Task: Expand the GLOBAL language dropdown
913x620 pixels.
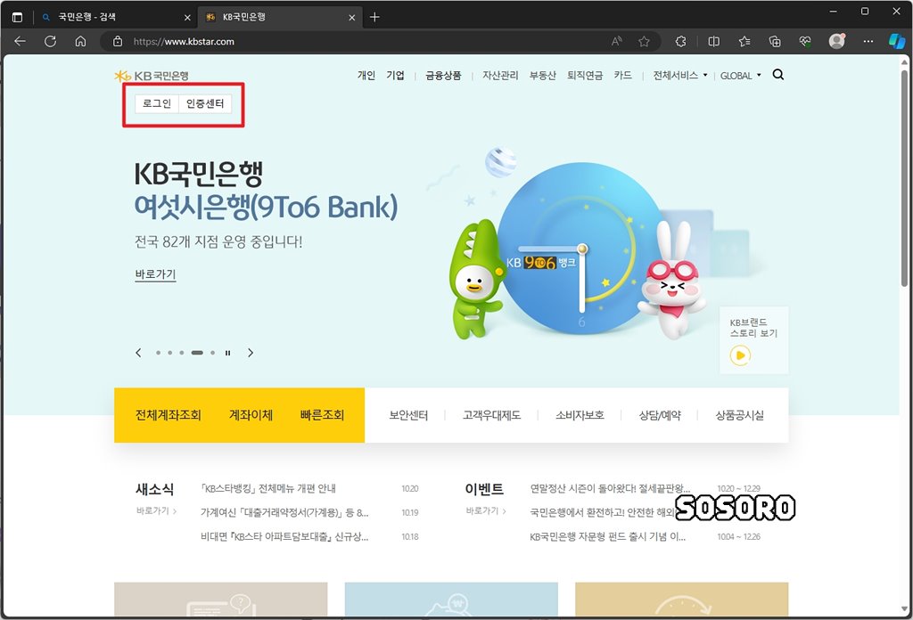Action: pyautogui.click(x=740, y=76)
